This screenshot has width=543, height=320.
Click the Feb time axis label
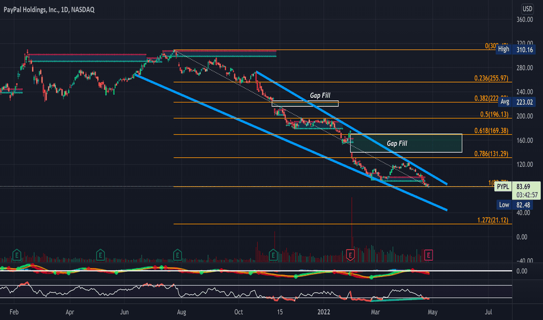pos(14,312)
